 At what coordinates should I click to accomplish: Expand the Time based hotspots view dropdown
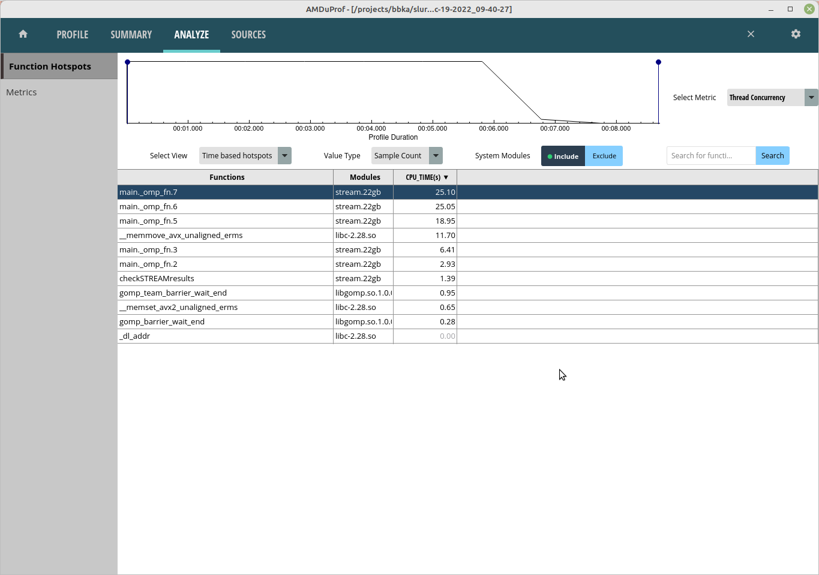click(x=284, y=155)
